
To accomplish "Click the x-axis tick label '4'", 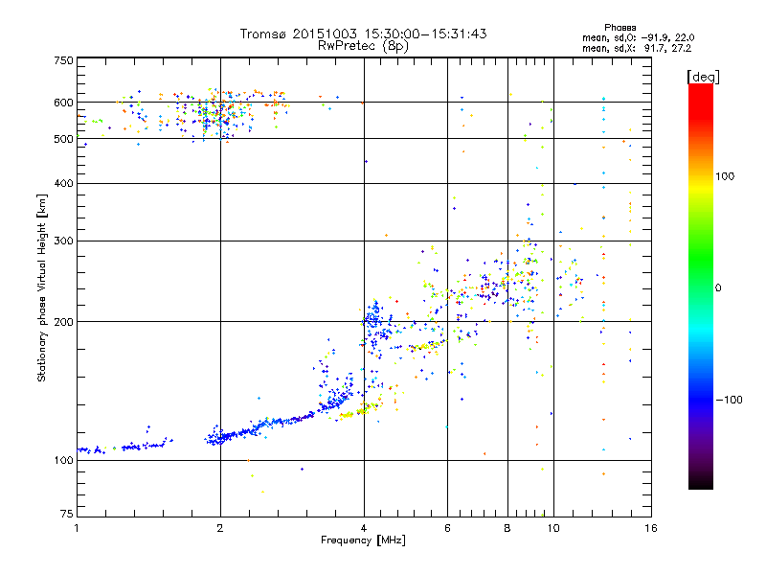I will pos(364,528).
